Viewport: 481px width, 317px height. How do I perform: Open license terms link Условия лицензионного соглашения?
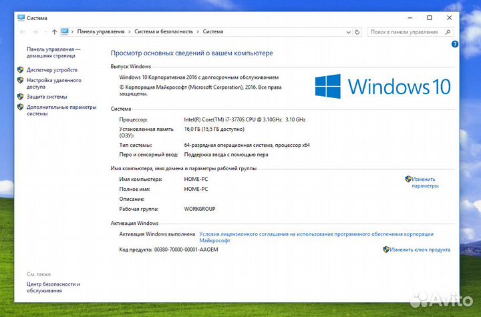(316, 238)
